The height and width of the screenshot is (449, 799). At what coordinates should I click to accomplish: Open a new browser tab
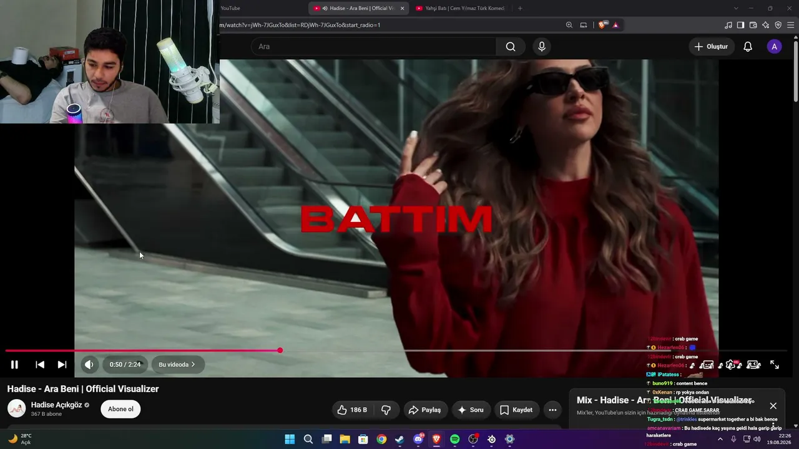pyautogui.click(x=520, y=8)
